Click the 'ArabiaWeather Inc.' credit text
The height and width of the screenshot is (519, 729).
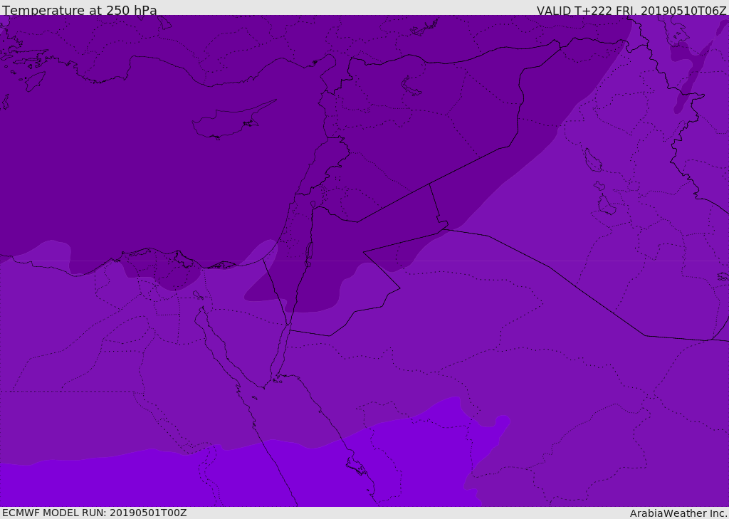[x=678, y=513]
